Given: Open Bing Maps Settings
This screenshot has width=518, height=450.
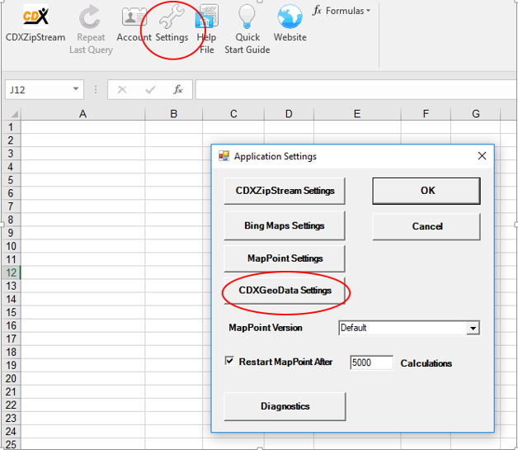Looking at the screenshot, I should point(285,225).
